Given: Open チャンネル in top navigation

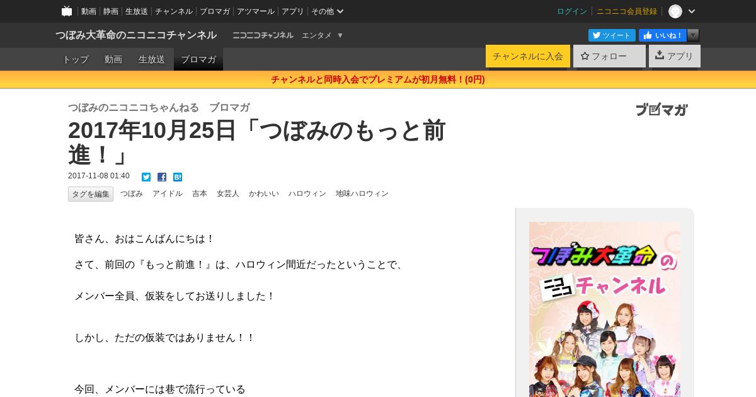Looking at the screenshot, I should click(x=174, y=11).
